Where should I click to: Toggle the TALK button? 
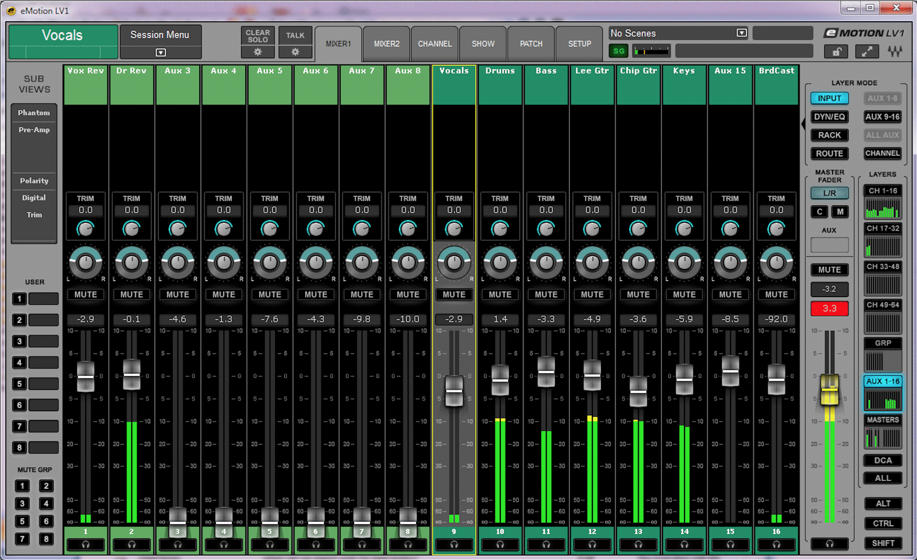coord(295,36)
